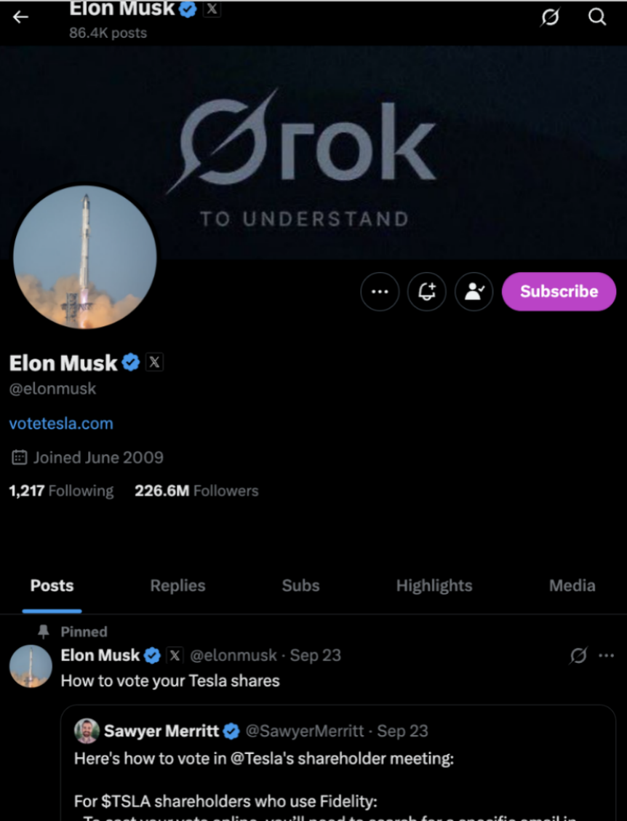
Task: Click the X affiliation badge beside profile name
Action: coord(154,362)
